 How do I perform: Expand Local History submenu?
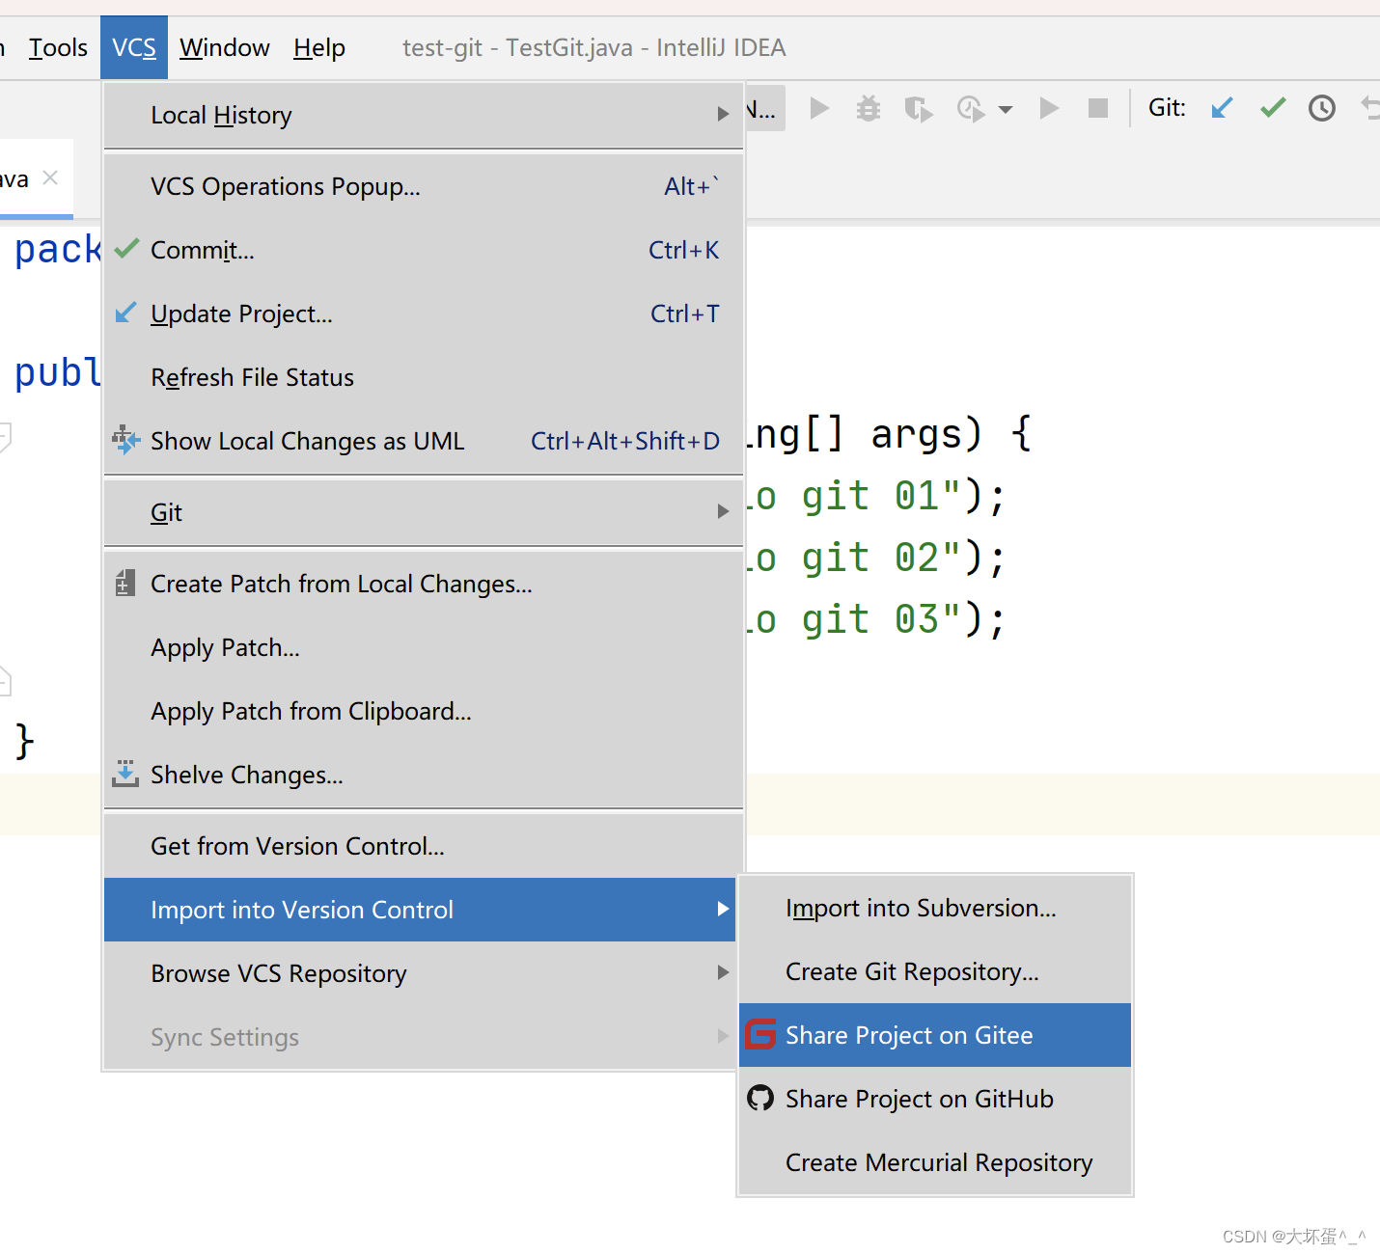click(x=423, y=116)
